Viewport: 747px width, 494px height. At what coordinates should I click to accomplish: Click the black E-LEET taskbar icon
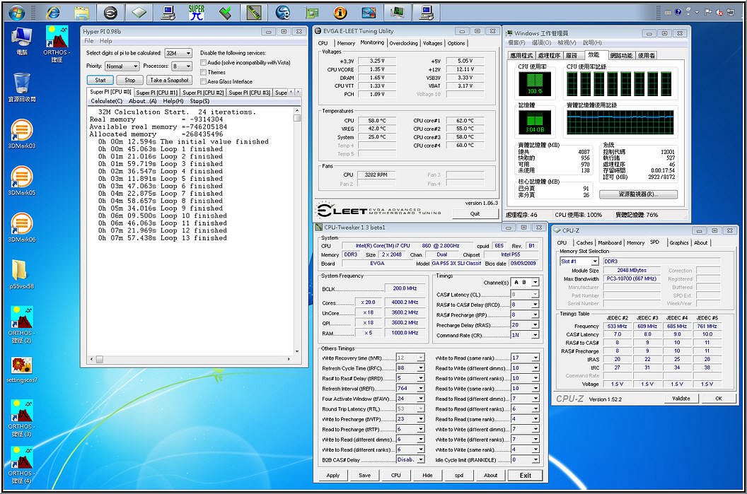tap(110, 13)
